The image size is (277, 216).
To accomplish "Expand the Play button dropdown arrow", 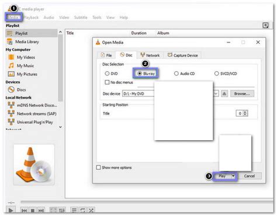I will (233, 176).
